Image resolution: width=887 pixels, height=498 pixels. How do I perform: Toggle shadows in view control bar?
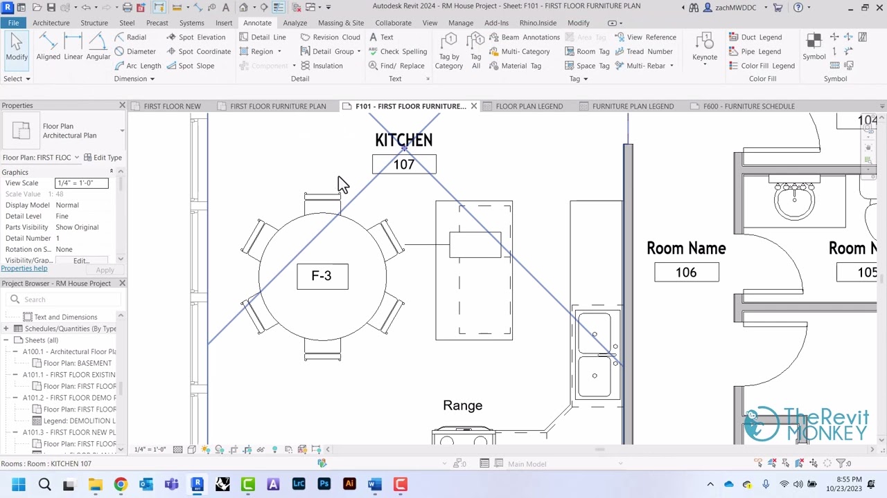(219, 450)
